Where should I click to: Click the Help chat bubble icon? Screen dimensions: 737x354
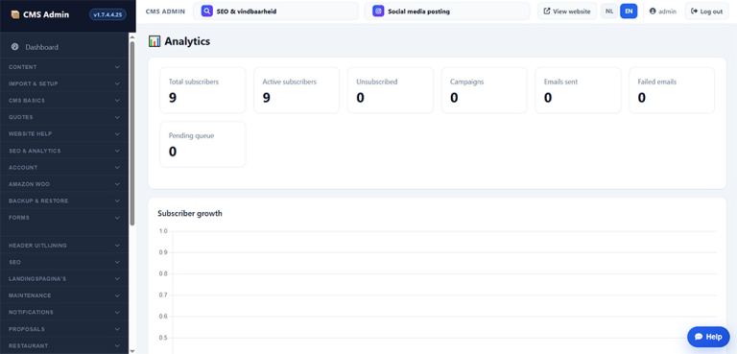tap(699, 337)
